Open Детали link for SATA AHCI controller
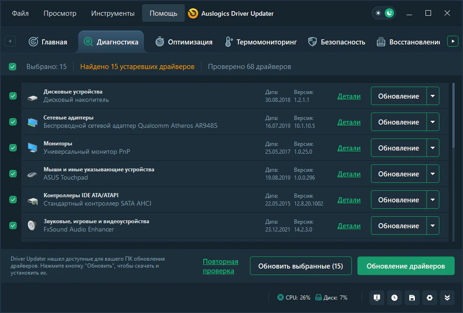 click(349, 200)
